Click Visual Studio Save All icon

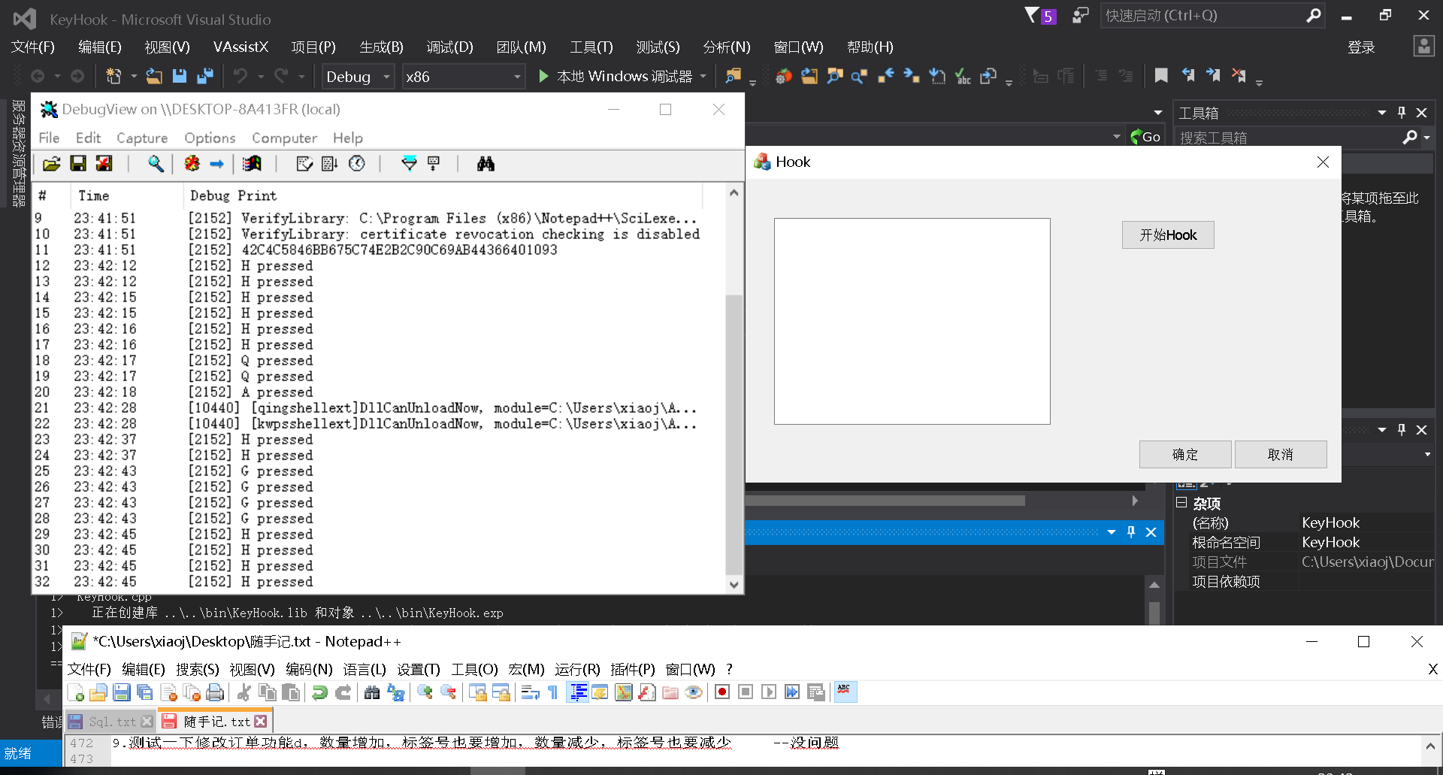pos(204,76)
